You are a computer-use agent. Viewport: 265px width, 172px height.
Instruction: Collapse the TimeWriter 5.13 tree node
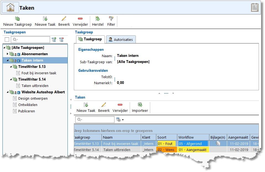[11, 67]
